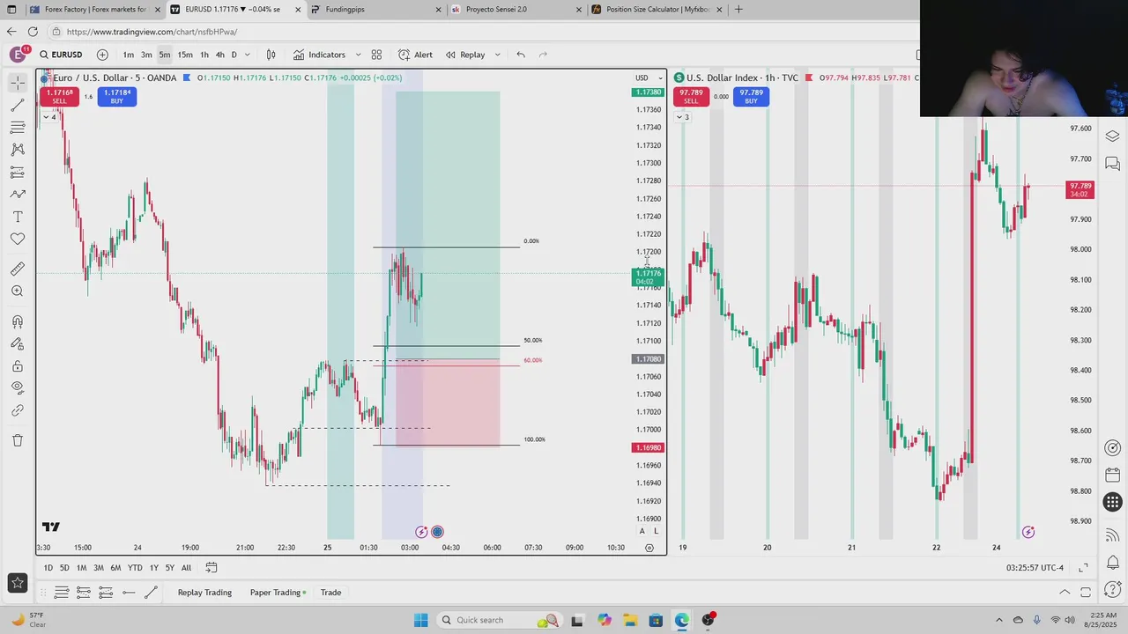Select the crosshair cursor tool
1128x634 pixels.
(x=18, y=83)
